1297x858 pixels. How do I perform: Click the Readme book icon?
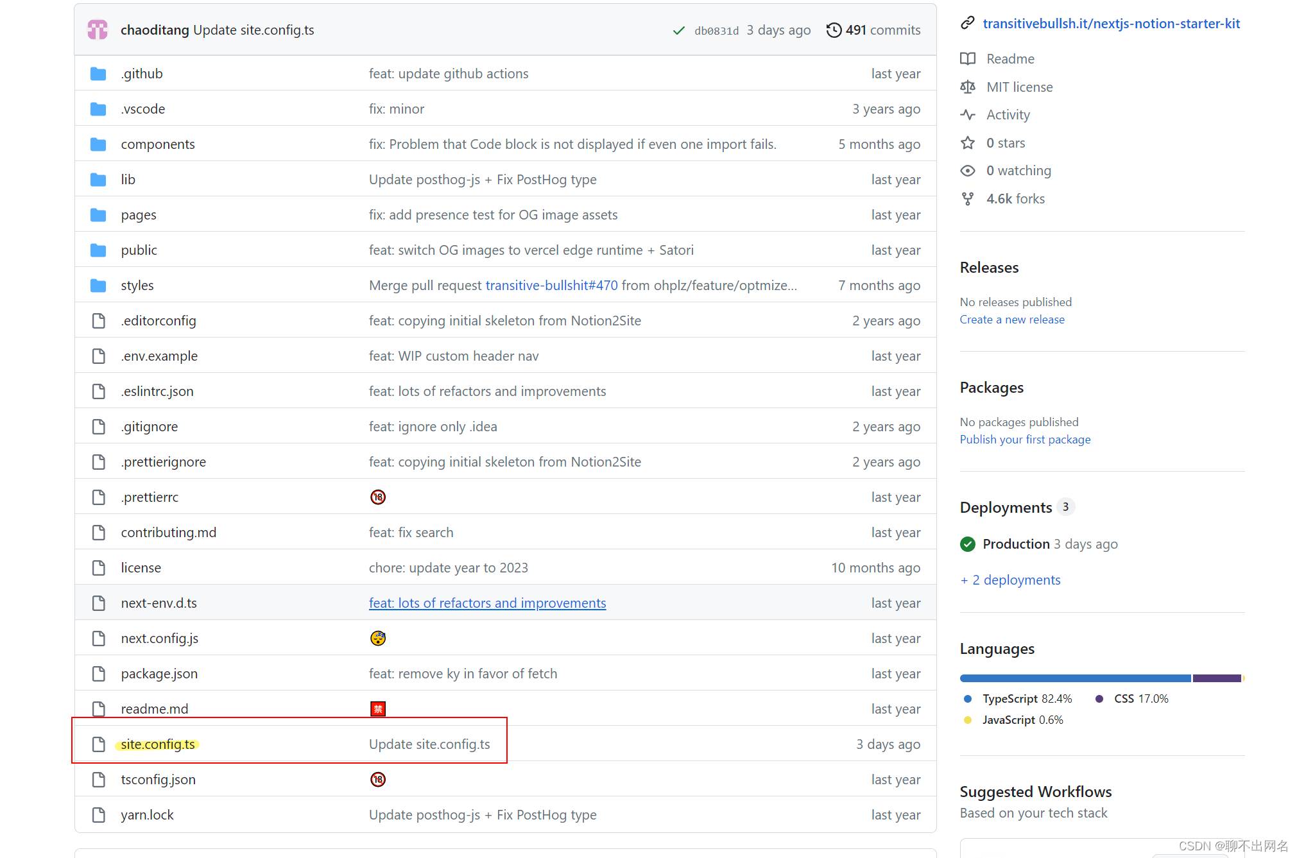click(967, 59)
